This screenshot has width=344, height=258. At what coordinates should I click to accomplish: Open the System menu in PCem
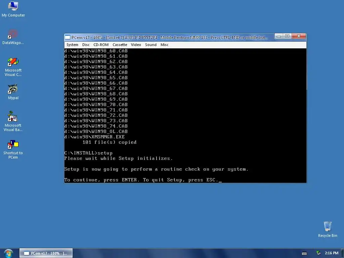[72, 45]
